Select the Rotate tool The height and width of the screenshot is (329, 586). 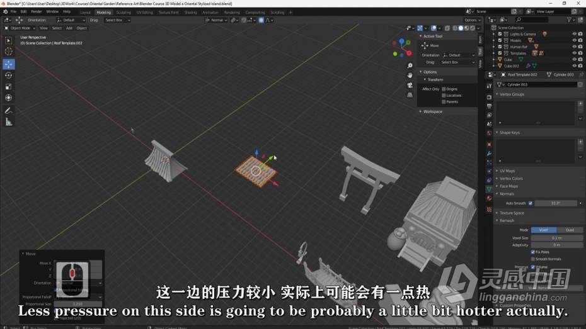pos(9,75)
